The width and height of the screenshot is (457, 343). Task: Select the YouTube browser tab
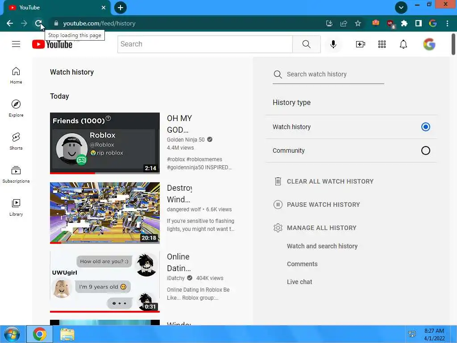coord(57,8)
